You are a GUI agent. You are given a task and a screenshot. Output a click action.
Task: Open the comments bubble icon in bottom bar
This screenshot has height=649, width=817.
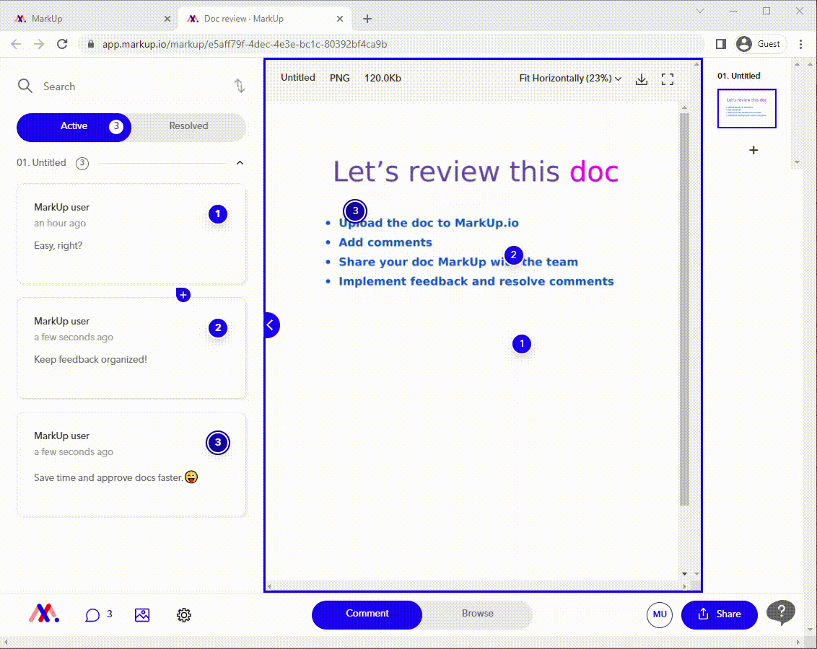click(94, 615)
